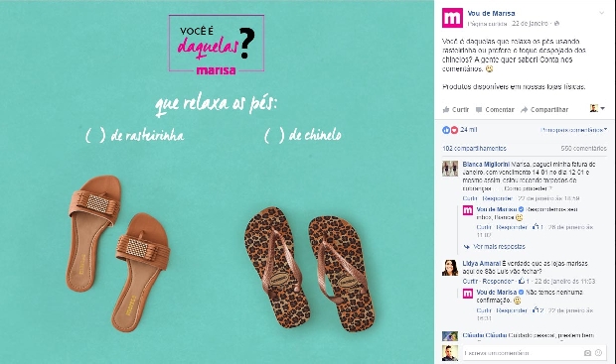Click the Vou de Marisa page logo

tap(452, 18)
